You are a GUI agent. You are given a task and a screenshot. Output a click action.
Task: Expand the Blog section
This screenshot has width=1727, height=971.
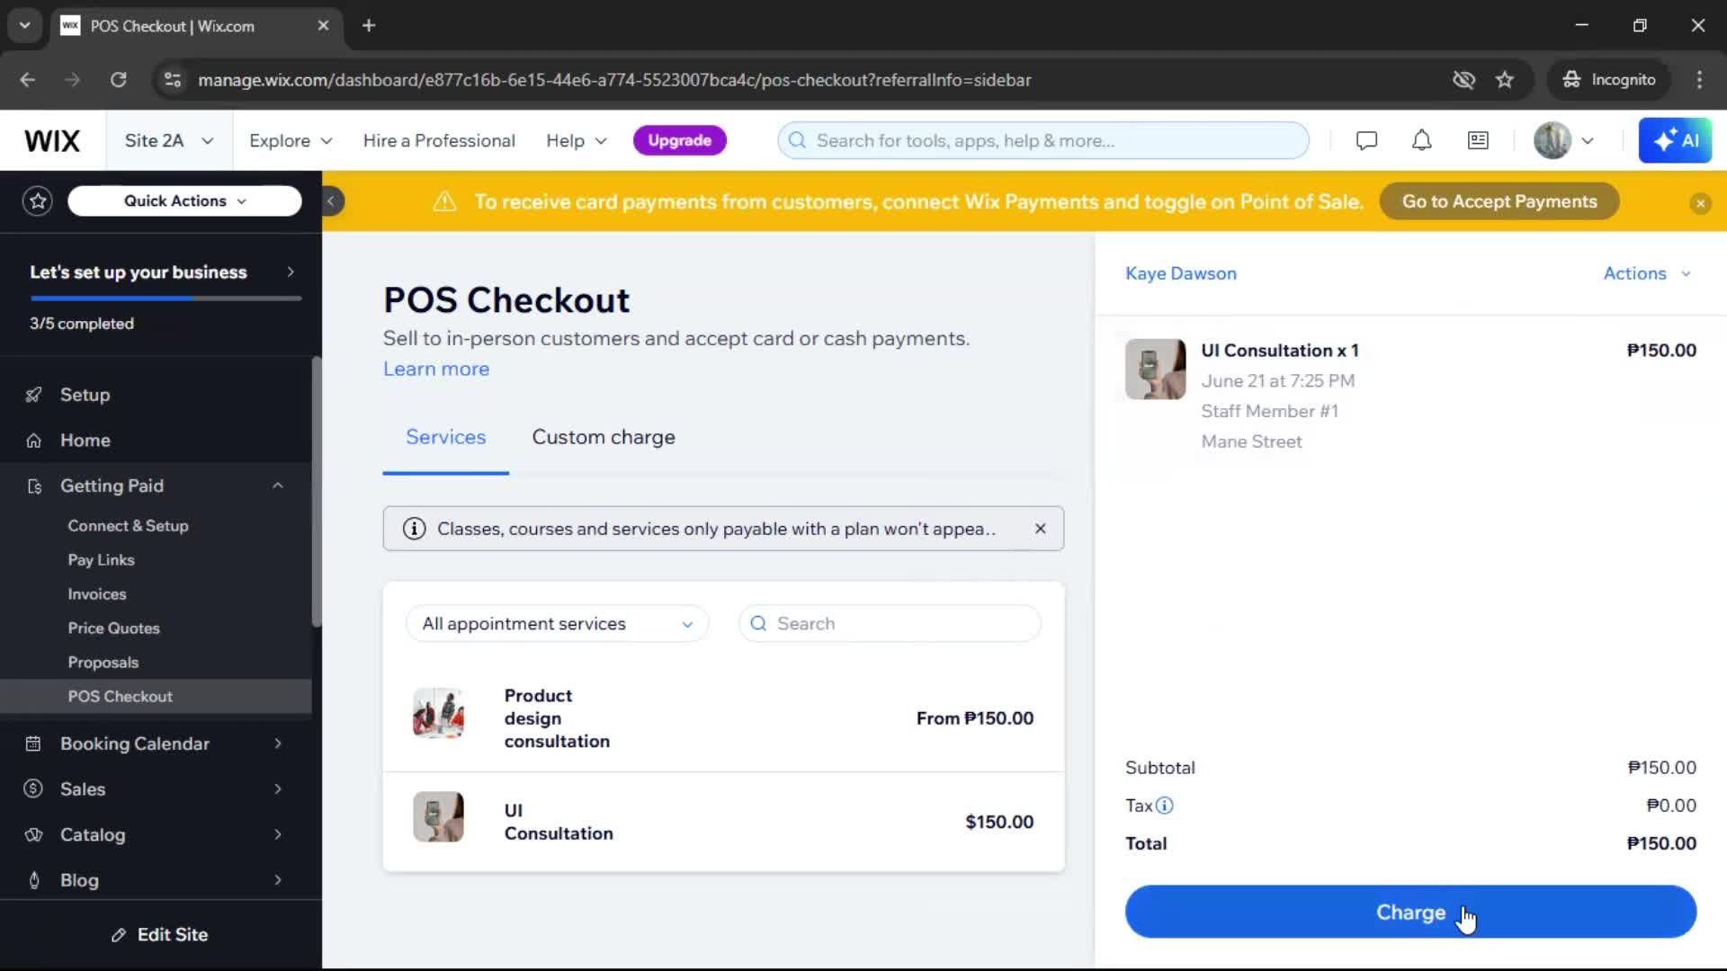278,880
